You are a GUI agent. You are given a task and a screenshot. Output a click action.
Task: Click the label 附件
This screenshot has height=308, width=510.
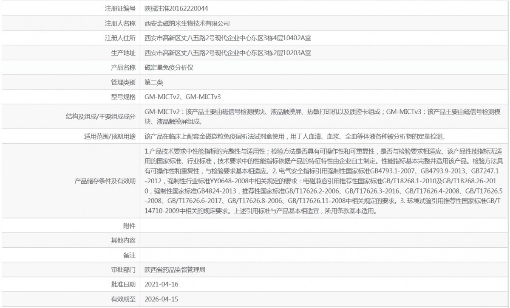pos(129,225)
